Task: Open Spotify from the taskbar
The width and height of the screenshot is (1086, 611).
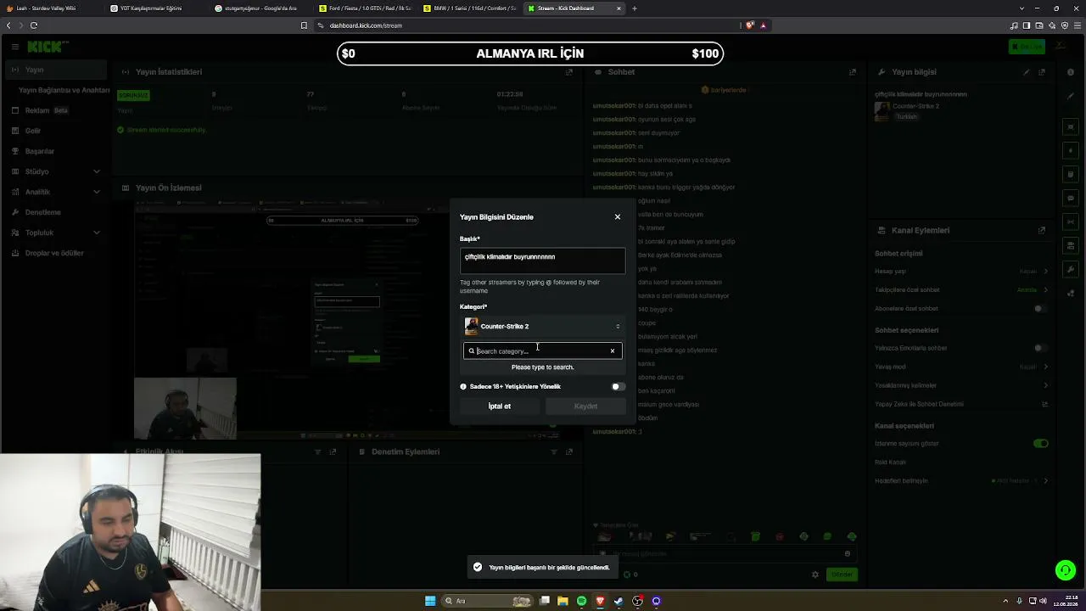Action: (x=581, y=601)
